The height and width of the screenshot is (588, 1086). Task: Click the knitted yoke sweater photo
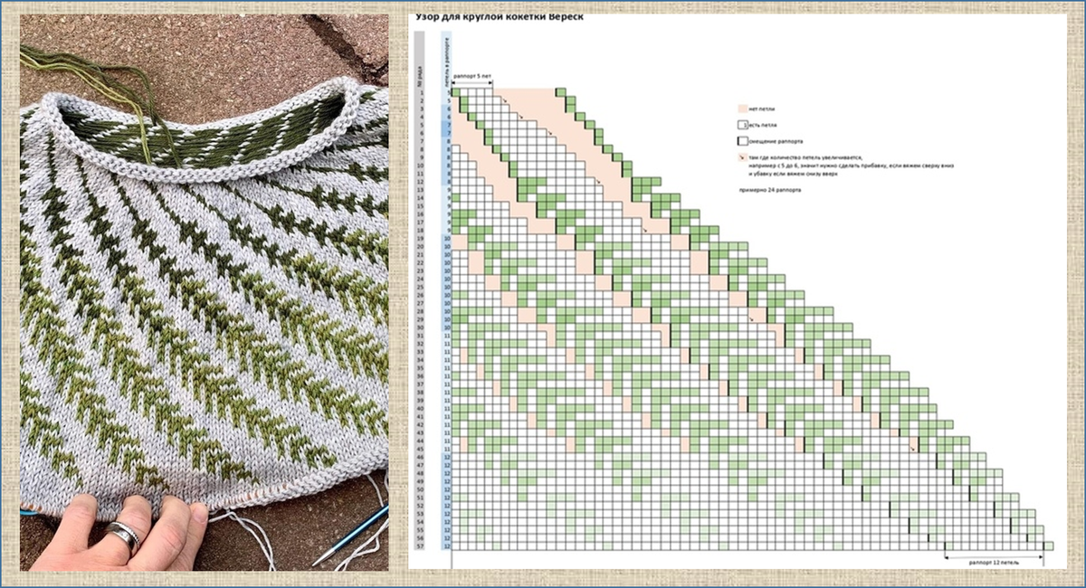(x=205, y=292)
